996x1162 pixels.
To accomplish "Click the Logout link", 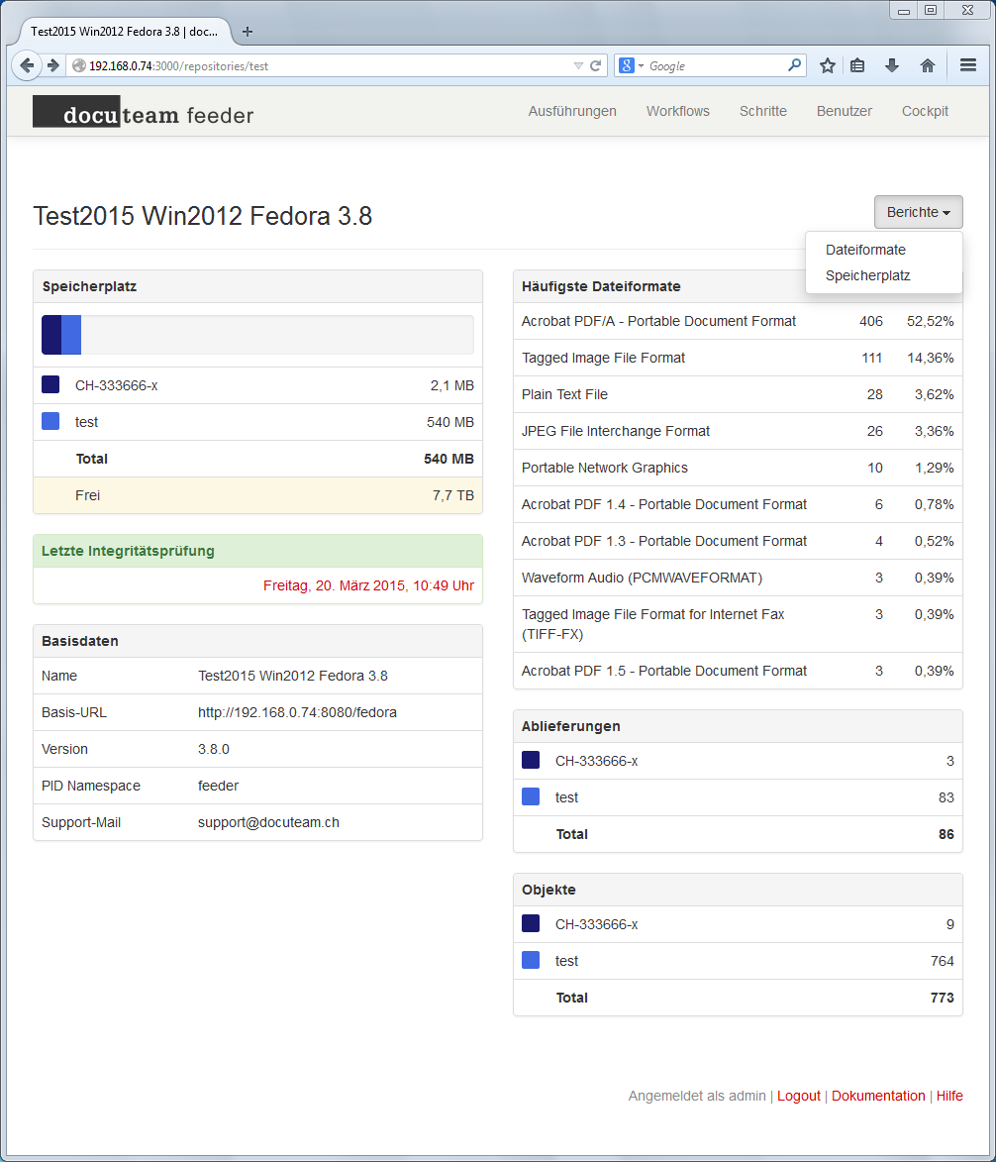I will [798, 1096].
